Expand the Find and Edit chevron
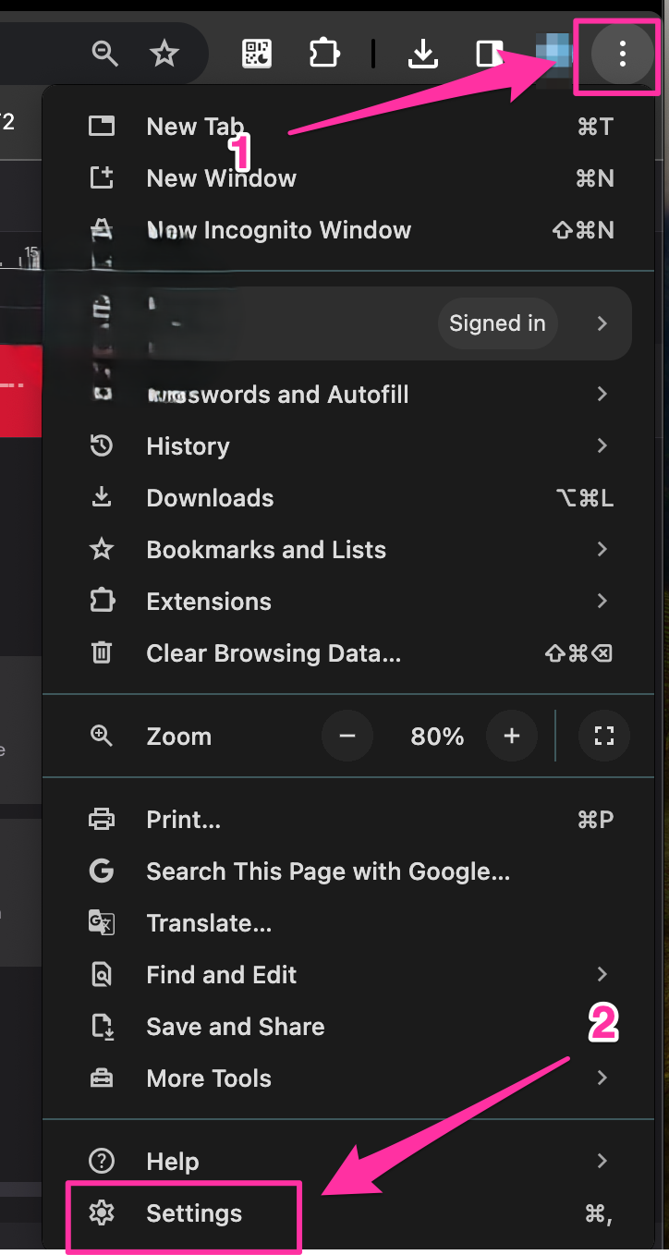Screen dimensions: 669x1255 point(602,975)
